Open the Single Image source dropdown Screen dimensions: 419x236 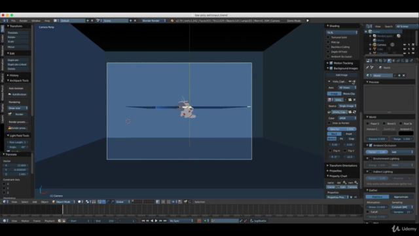point(347,106)
